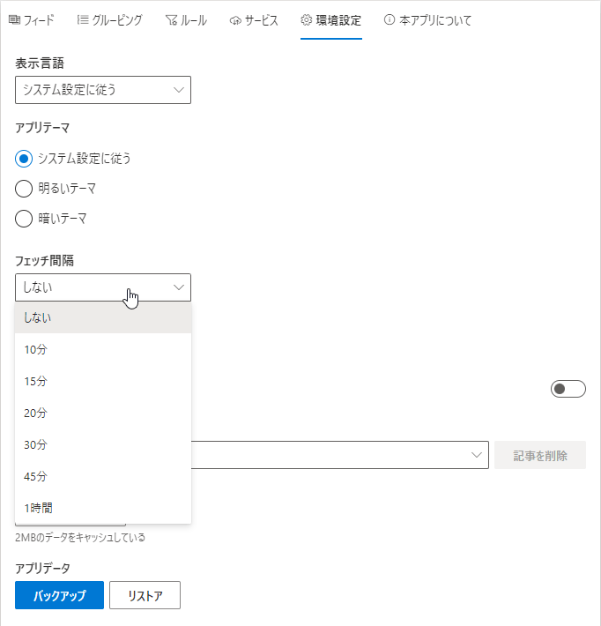Click the cloud service icon
601x626 pixels.
click(235, 20)
